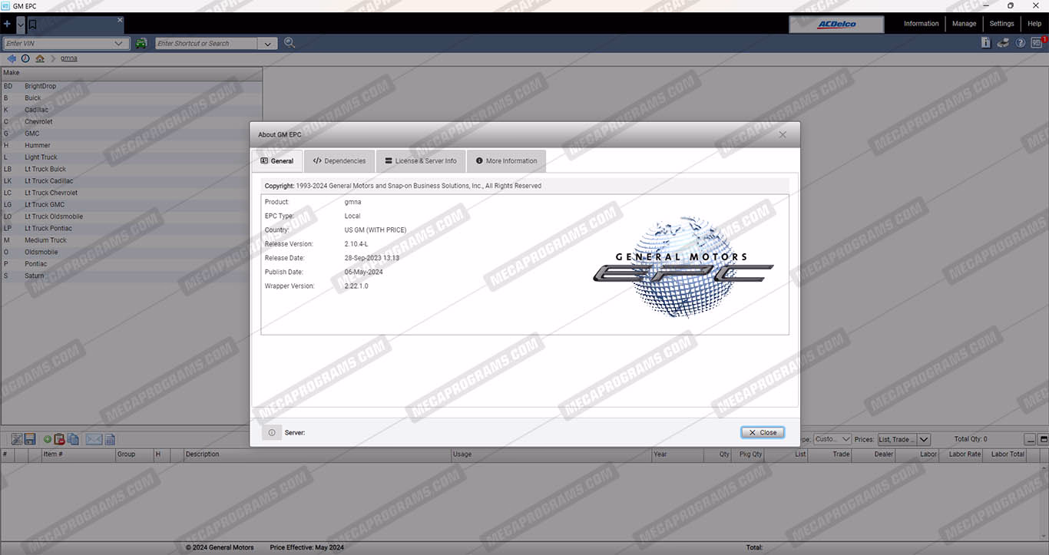The image size is (1049, 555).
Task: Click the envelope email icon
Action: 94,439
